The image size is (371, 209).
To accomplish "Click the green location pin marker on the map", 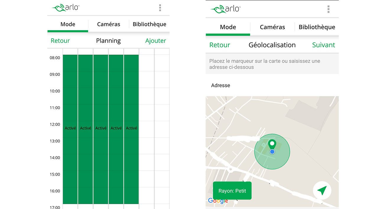I will coord(272,144).
